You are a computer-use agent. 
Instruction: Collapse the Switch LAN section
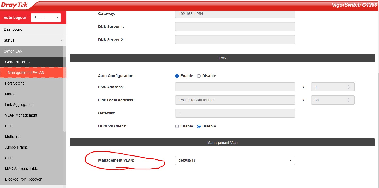pos(33,51)
